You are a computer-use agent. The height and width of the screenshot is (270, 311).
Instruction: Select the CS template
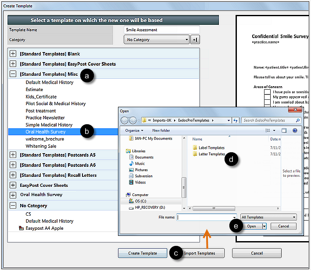[29, 214]
